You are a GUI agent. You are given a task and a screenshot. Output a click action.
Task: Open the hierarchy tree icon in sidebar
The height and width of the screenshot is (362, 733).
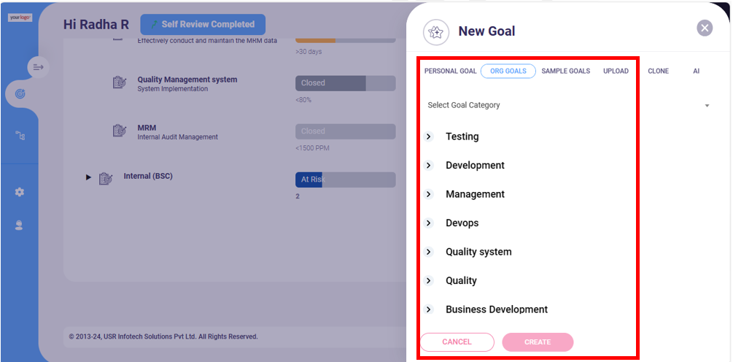pos(20,136)
